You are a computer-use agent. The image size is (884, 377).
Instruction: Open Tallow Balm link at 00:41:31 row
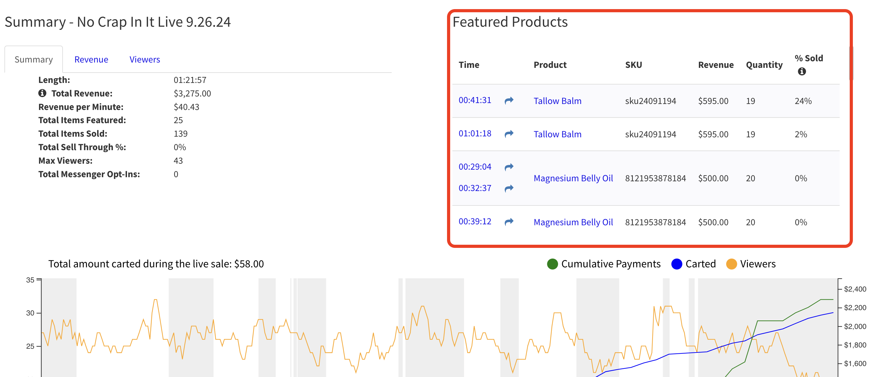click(x=557, y=101)
